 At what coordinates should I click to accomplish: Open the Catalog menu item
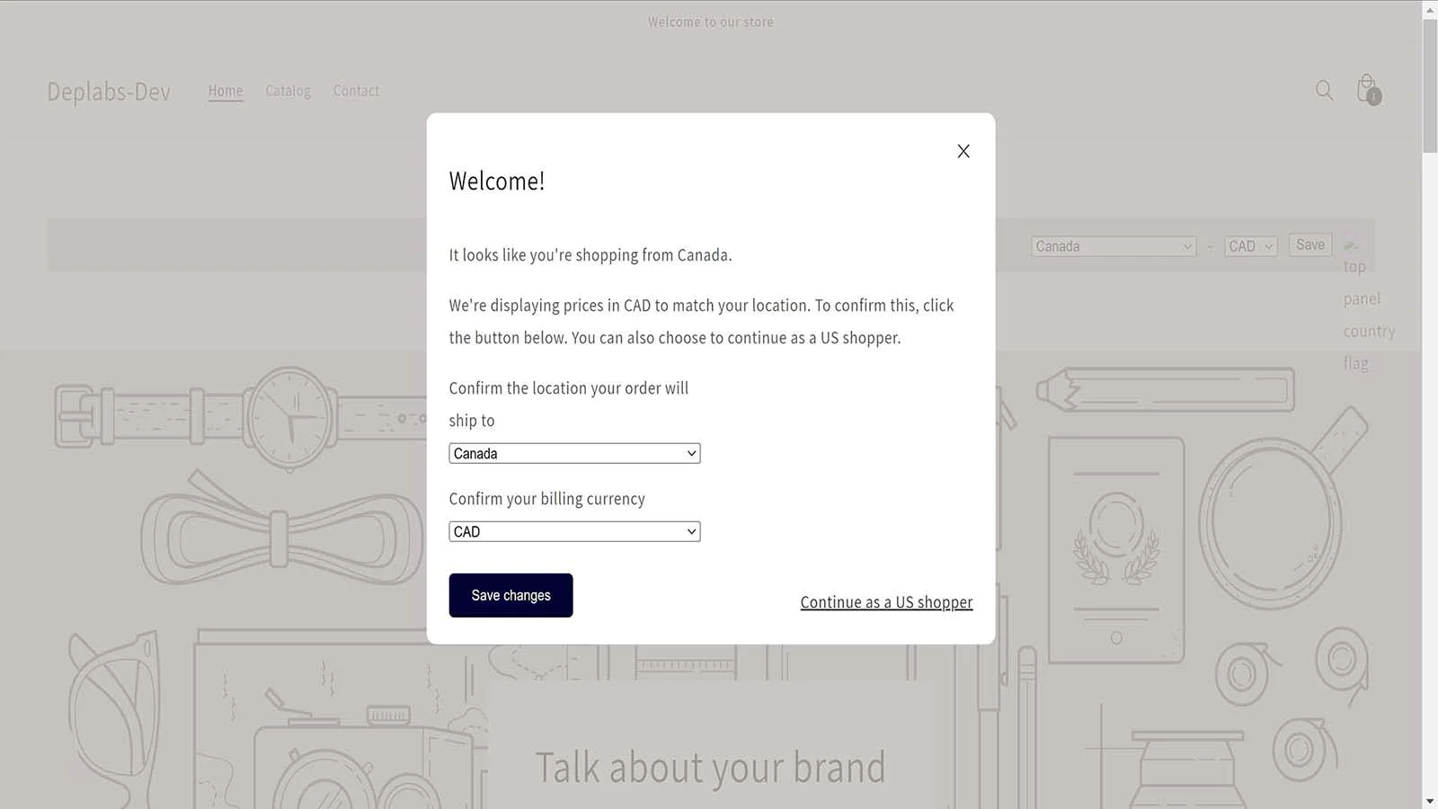click(288, 91)
